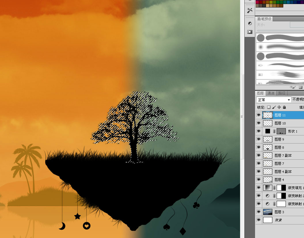304x238 pixels.
Task: Hide 图层 7 with its eye icon
Action: coord(259,163)
